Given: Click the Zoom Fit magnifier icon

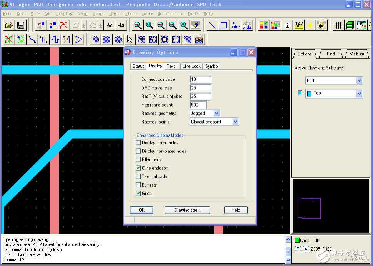Looking at the screenshot, I should tap(150, 25).
